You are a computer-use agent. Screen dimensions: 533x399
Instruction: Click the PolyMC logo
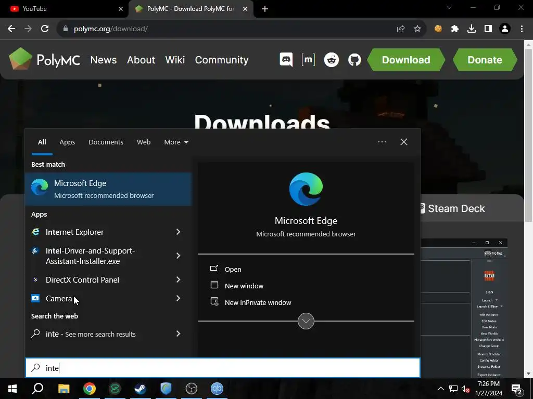click(x=44, y=59)
